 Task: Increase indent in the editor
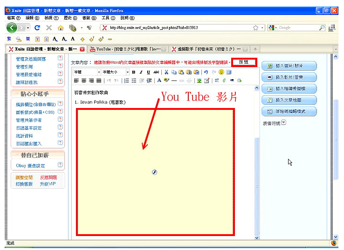click(149, 81)
